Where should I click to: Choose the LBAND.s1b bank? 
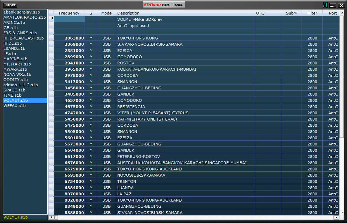click(14, 48)
